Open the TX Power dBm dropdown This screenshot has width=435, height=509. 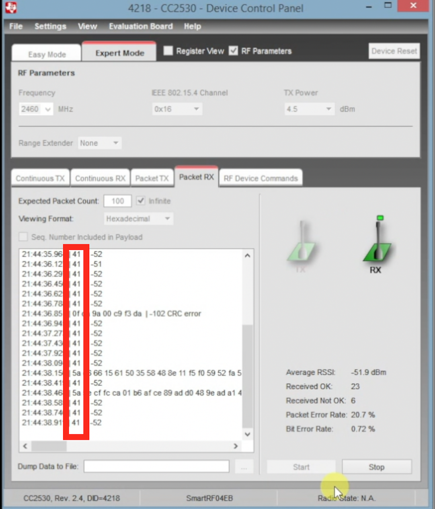309,109
